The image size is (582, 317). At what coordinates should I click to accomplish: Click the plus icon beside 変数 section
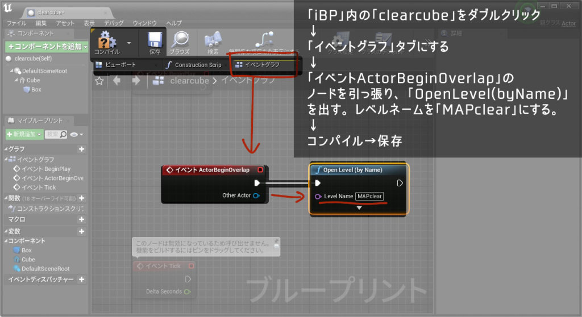(x=81, y=231)
